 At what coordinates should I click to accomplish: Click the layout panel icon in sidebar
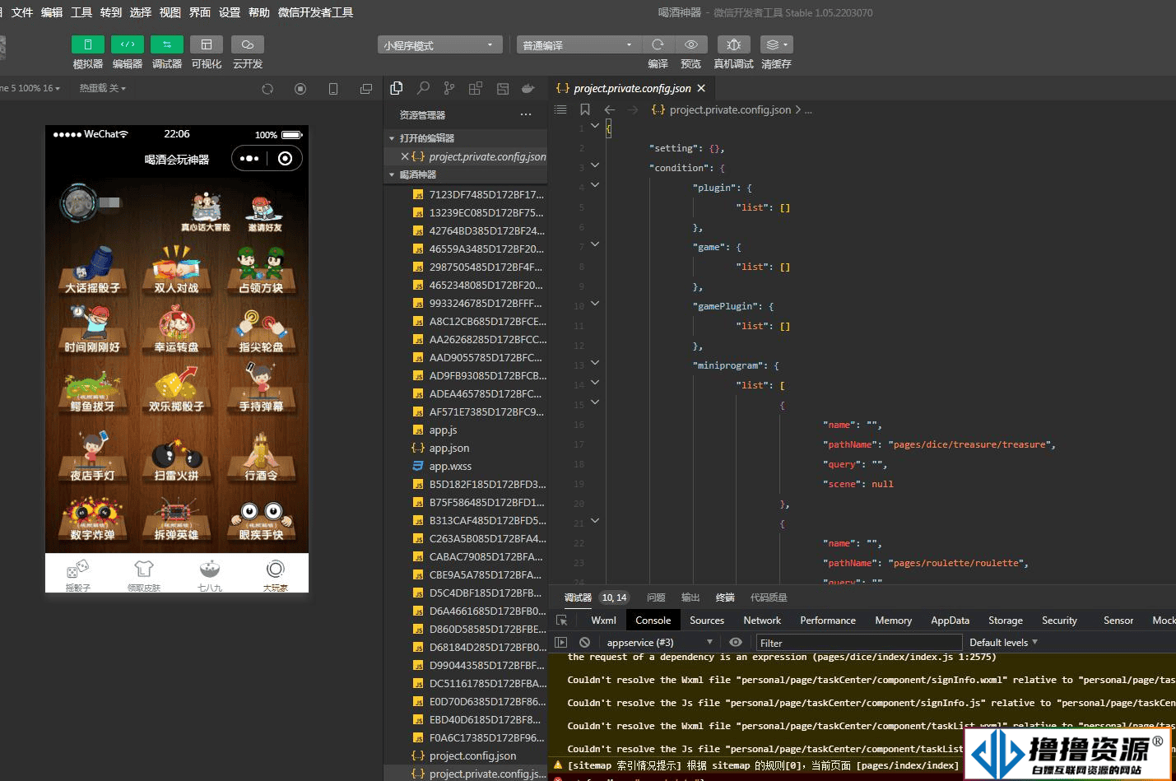pos(502,88)
